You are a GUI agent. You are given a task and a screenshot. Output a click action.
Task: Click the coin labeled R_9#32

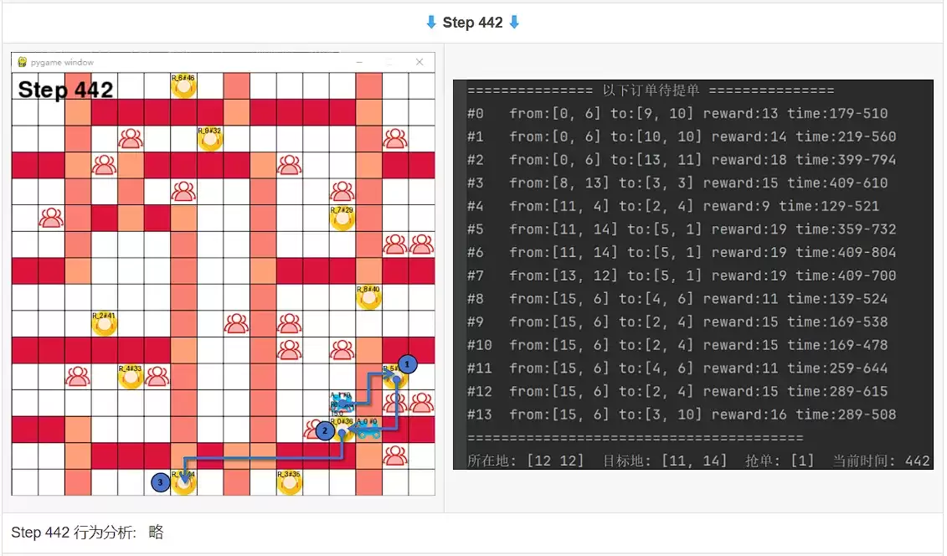210,139
